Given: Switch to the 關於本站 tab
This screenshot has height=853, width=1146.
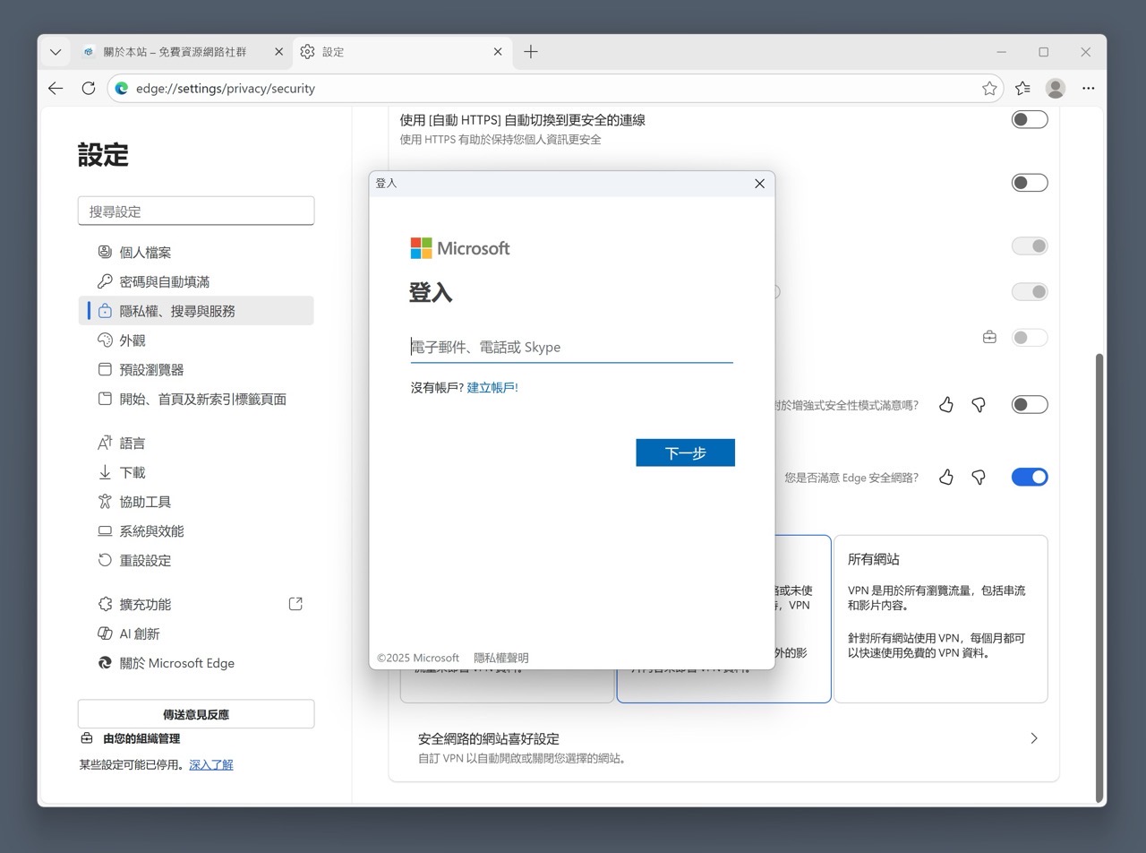Looking at the screenshot, I should point(175,52).
